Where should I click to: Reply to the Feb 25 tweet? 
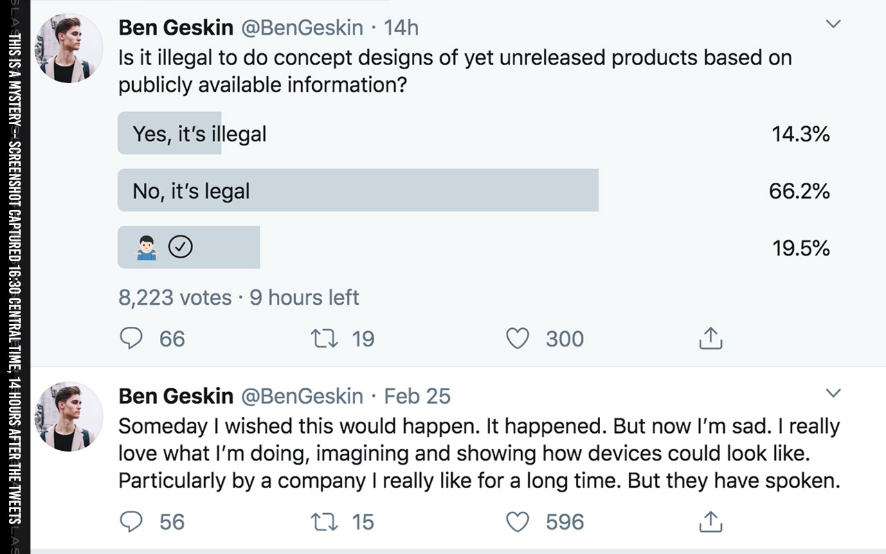point(132,521)
